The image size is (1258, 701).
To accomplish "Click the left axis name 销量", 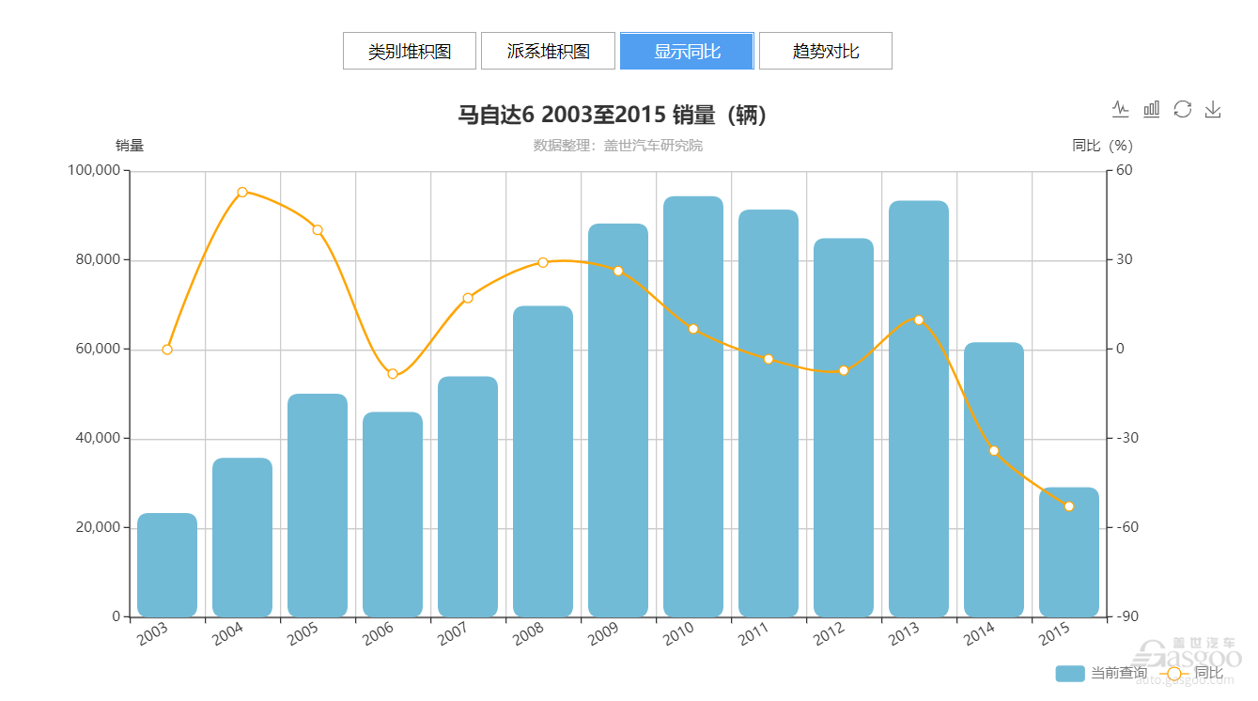I will coord(130,146).
